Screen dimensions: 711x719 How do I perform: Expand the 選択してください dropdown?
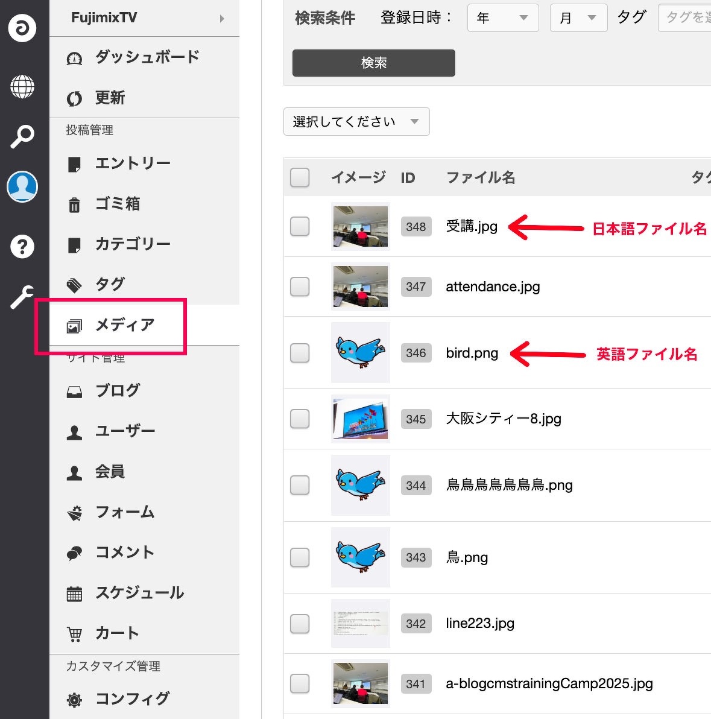coord(356,122)
